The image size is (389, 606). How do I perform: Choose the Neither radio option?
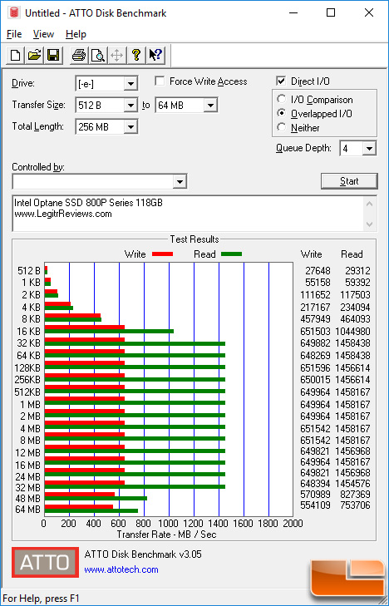pyautogui.click(x=281, y=127)
